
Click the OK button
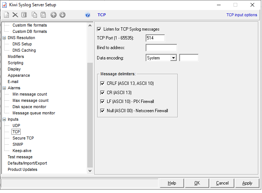click(197, 183)
